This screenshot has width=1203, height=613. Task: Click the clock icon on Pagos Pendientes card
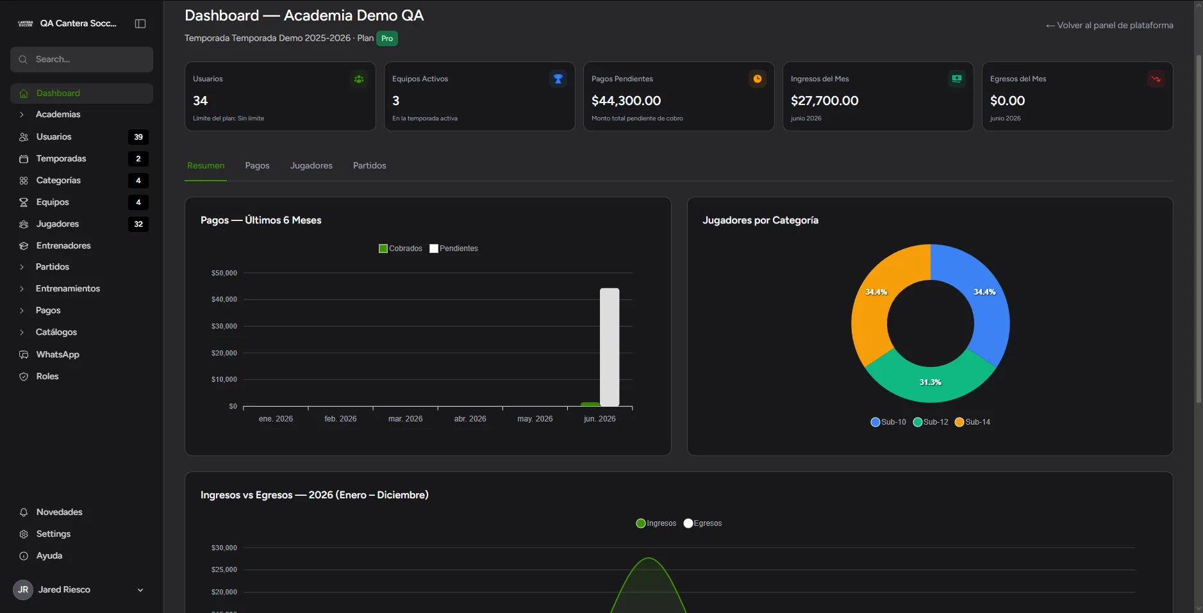click(758, 79)
